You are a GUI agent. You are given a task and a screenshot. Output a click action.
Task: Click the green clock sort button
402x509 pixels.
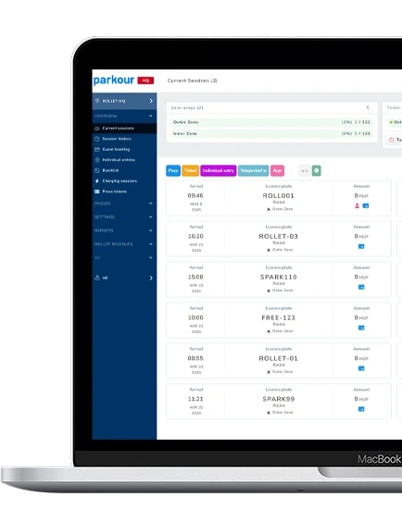(x=316, y=170)
